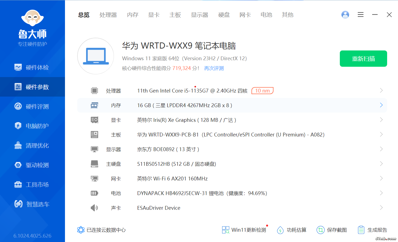Screen dimensions: 398x242
Task: Switch to the 硬盘 tab
Action: point(224,15)
